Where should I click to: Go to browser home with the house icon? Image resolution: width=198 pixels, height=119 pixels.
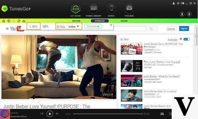coord(4,21)
